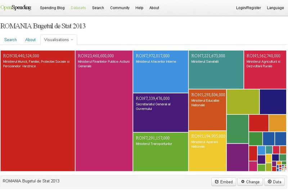288x190 pixels.
Task: Click the Data download button
Action: (274, 182)
